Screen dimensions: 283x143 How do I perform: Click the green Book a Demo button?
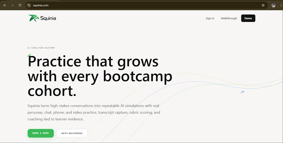click(41, 133)
